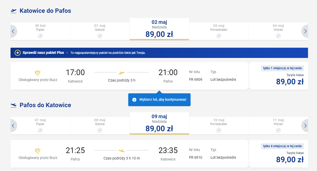Screen dimensions: 317x171
Task: Show earlier outbound dates with left arrow
Action: (13, 32)
